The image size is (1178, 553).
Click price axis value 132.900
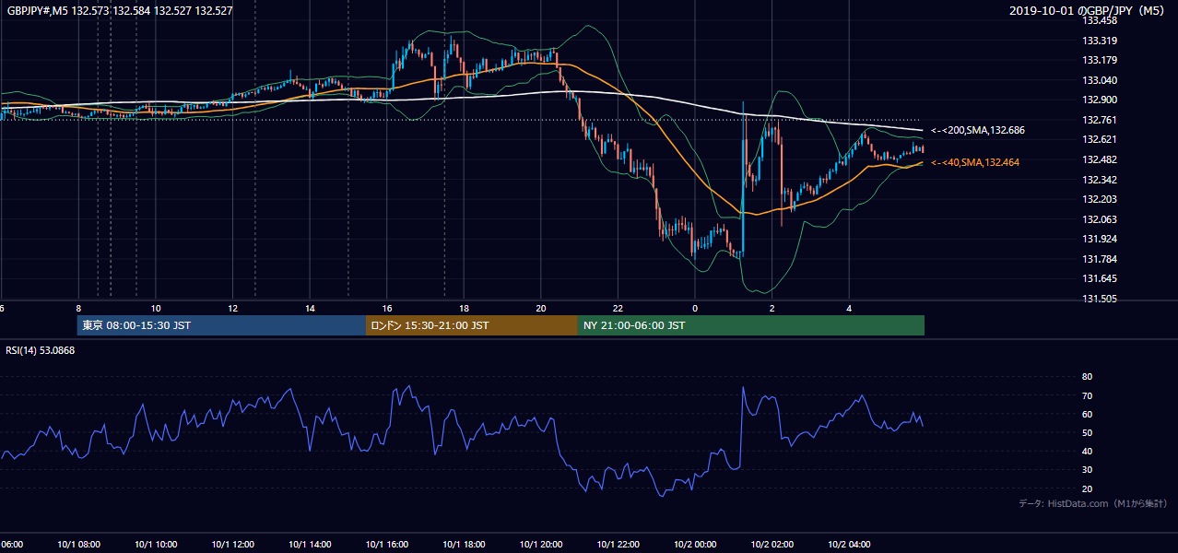tap(1100, 100)
